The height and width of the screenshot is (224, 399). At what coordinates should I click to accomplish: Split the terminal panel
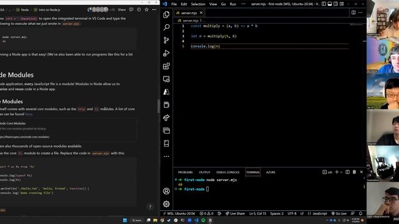pyautogui.click(x=348, y=172)
